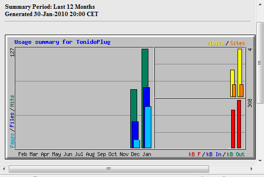Grab the vertical scrollbar thumb
This screenshot has width=264, height=177.
point(260,63)
